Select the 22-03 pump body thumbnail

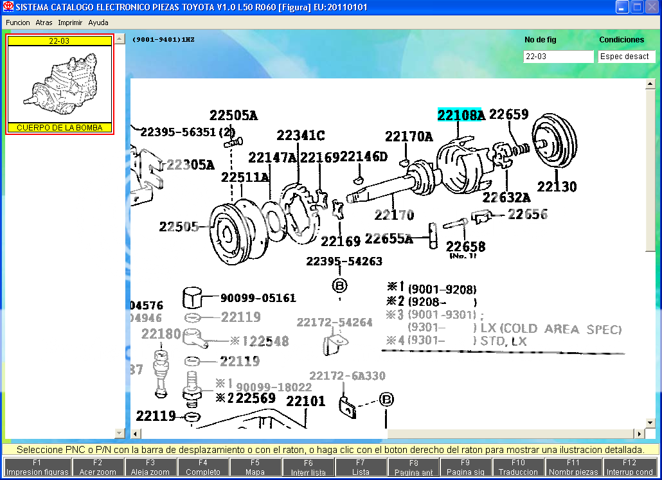60,84
